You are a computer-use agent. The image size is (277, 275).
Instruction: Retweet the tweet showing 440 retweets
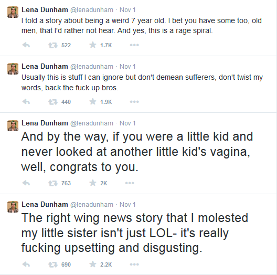click(53, 102)
